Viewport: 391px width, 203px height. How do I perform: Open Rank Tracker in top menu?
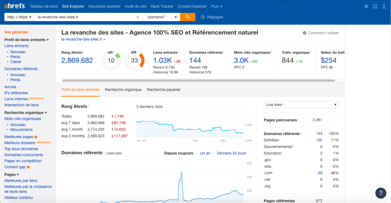point(162,6)
